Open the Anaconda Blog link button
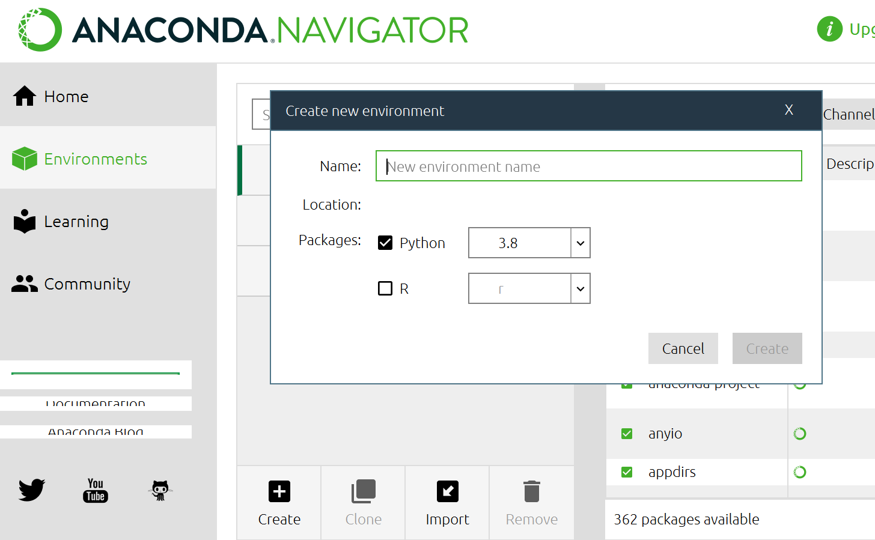875x540 pixels. [96, 431]
